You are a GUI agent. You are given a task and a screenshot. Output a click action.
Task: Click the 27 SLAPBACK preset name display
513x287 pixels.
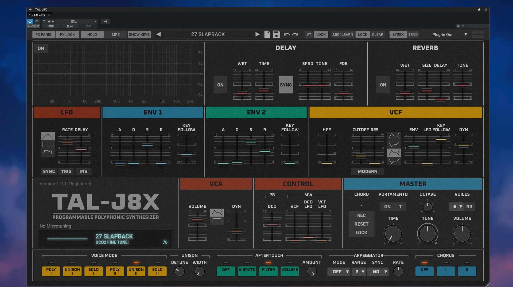[208, 34]
